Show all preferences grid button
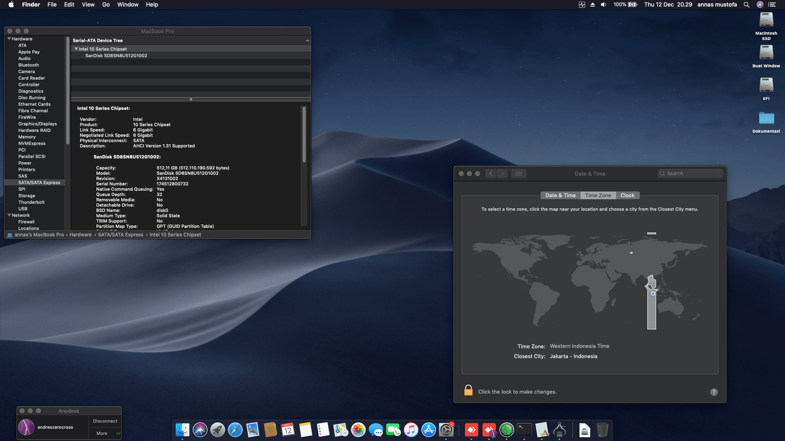This screenshot has height=441, width=785. (x=518, y=174)
